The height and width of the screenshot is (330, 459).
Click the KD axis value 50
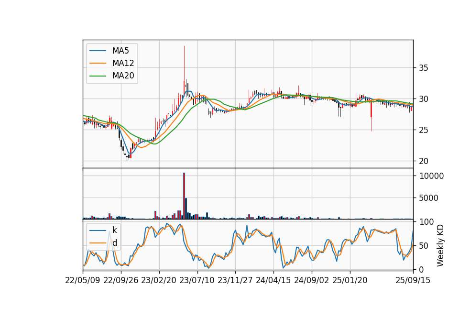(424, 246)
